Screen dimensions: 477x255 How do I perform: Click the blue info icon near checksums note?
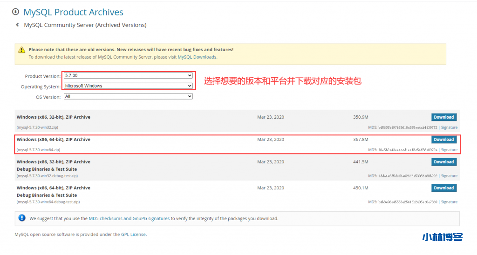[22, 218]
